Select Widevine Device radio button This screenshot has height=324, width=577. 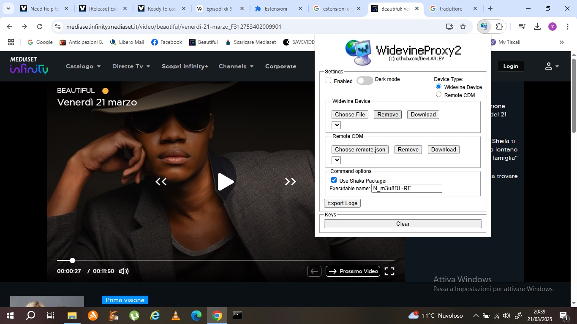pyautogui.click(x=438, y=86)
